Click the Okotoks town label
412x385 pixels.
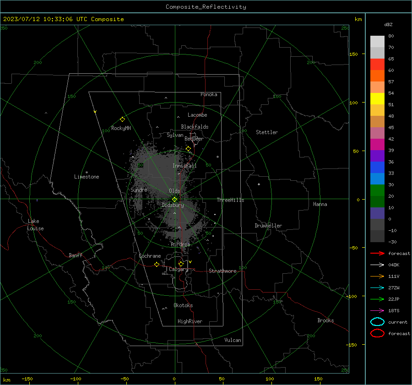pos(183,305)
